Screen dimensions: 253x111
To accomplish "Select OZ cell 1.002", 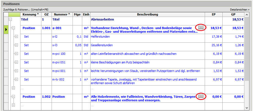I will coord(46,98).
